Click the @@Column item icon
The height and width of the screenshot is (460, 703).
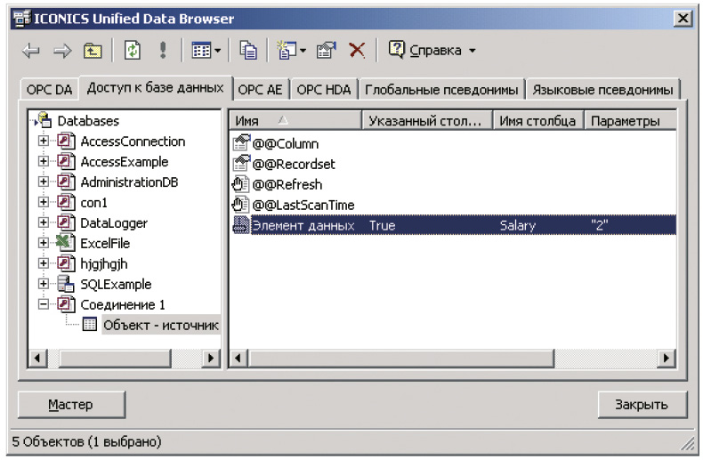pos(241,143)
